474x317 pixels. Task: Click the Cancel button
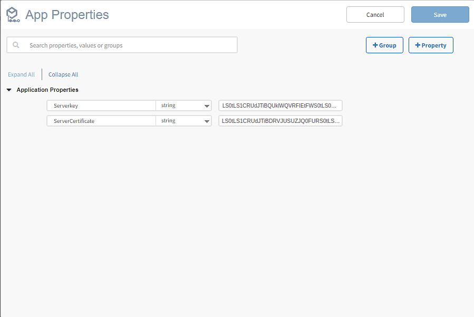click(x=375, y=15)
